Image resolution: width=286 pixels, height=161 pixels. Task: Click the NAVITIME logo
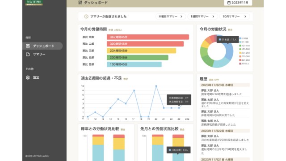click(x=34, y=3)
